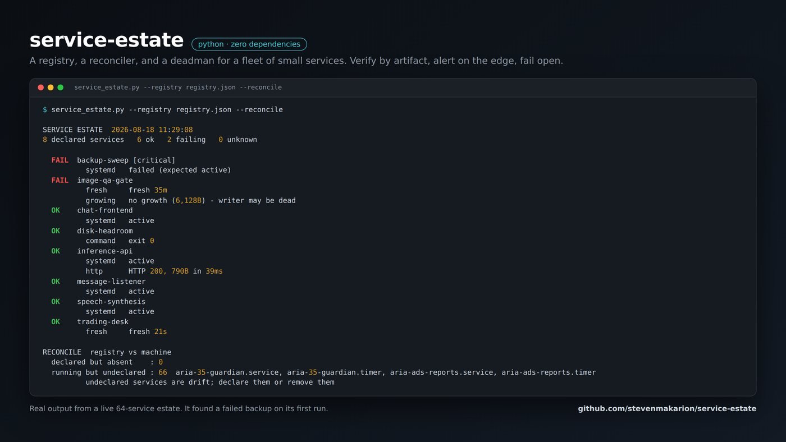Click the "trading-desk" service name
Screen dimensions: 786x442
point(103,321)
